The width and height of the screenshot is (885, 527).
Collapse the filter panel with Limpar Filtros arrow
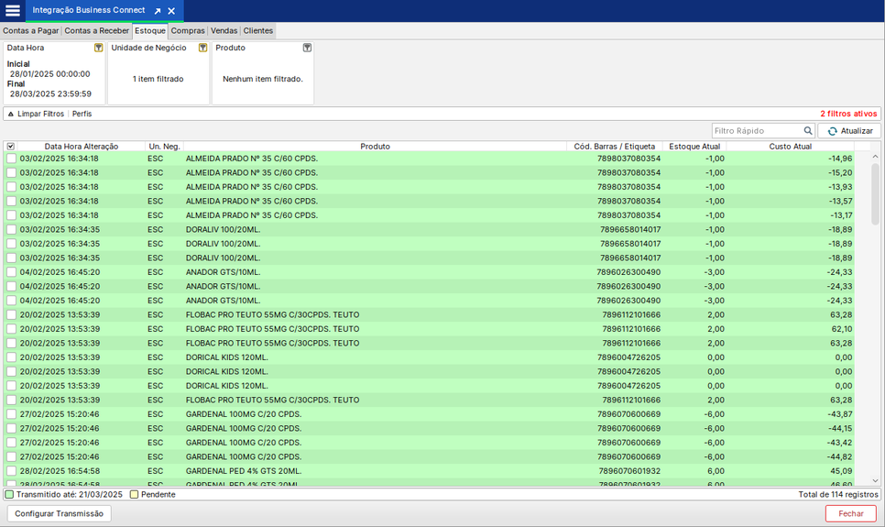point(11,115)
